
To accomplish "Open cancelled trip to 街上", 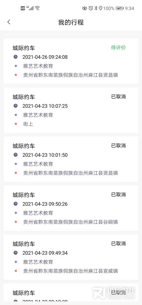I will [x=71, y=110].
